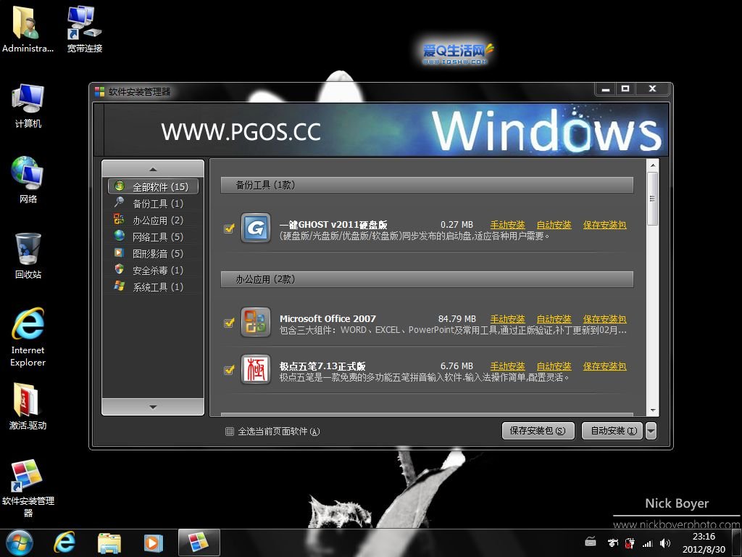Viewport: 742px width, 557px height.
Task: Click 保存安装包 link for 极点五笔7.13
Action: [x=605, y=366]
